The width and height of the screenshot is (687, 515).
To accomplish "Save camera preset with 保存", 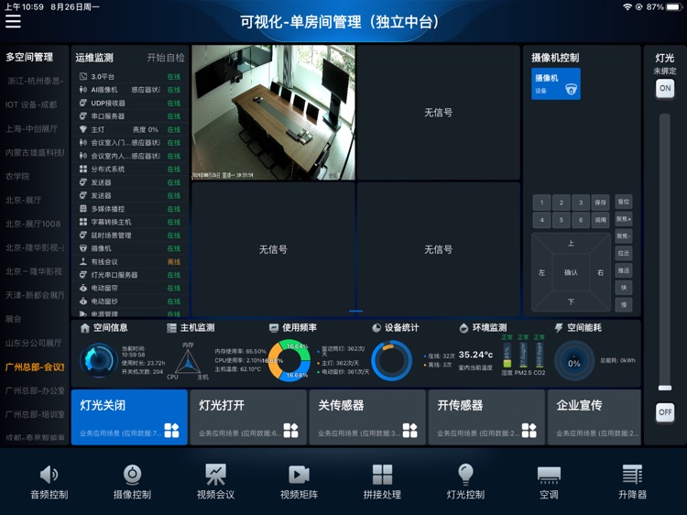I will tap(600, 203).
